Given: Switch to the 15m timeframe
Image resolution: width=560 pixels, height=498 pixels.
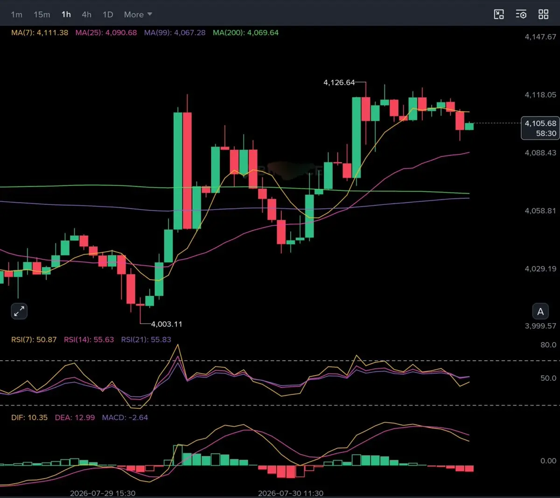Looking at the screenshot, I should pos(42,14).
